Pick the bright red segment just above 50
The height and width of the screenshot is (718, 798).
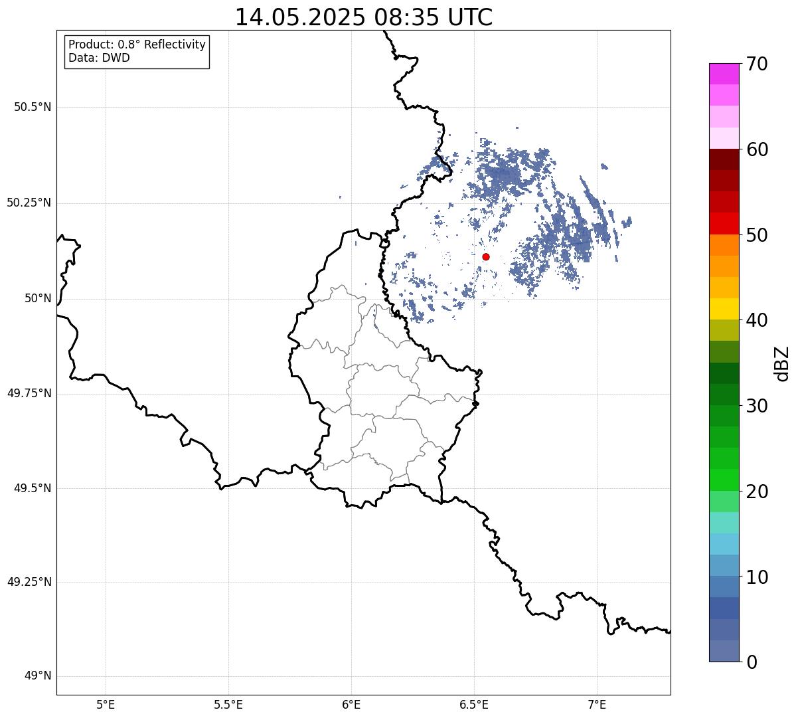[x=724, y=224]
